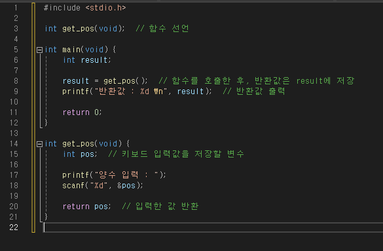Click the comment ending 'result에 저장'
The height and width of the screenshot is (251, 383).
[256, 81]
